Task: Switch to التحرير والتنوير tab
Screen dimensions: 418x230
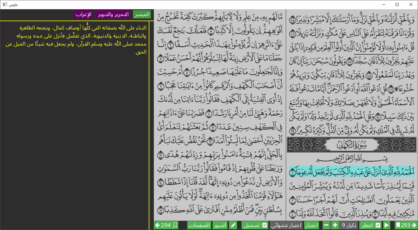Action: [113, 14]
